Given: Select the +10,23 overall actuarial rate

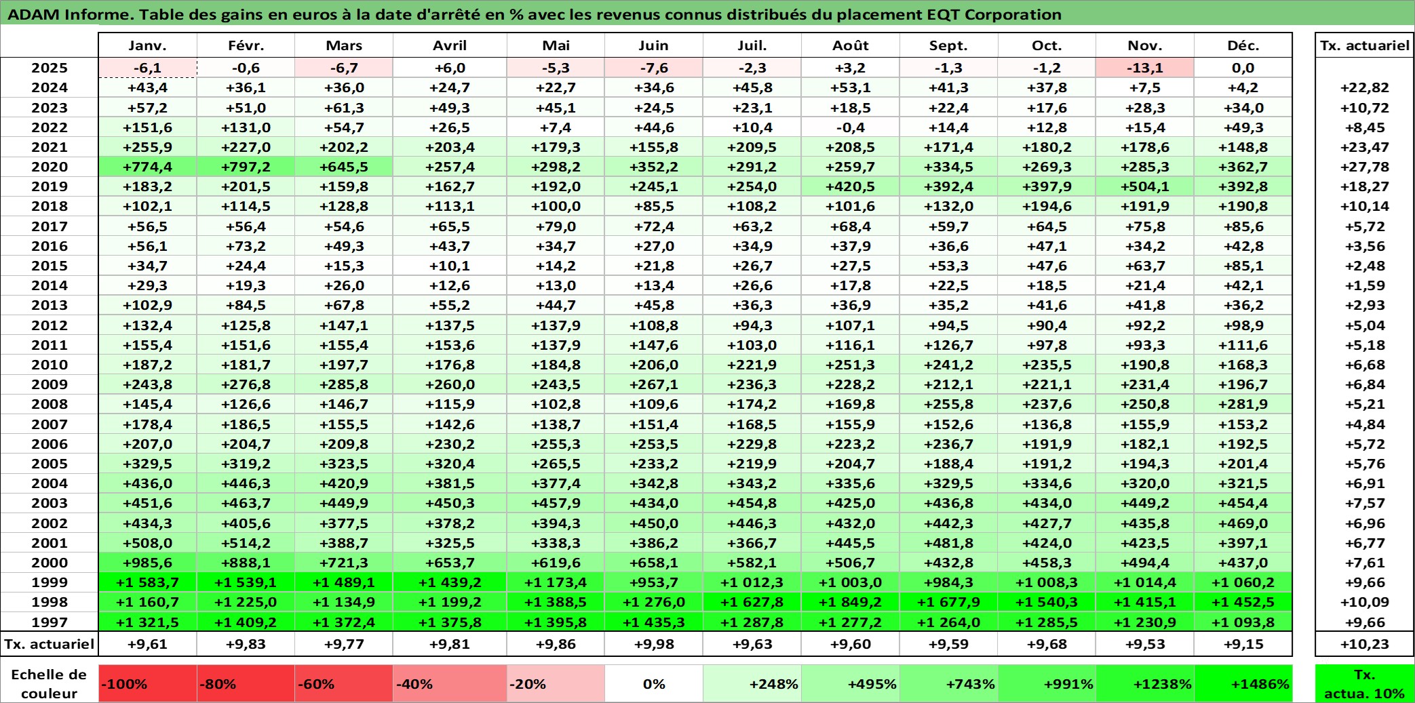Looking at the screenshot, I should (1365, 644).
